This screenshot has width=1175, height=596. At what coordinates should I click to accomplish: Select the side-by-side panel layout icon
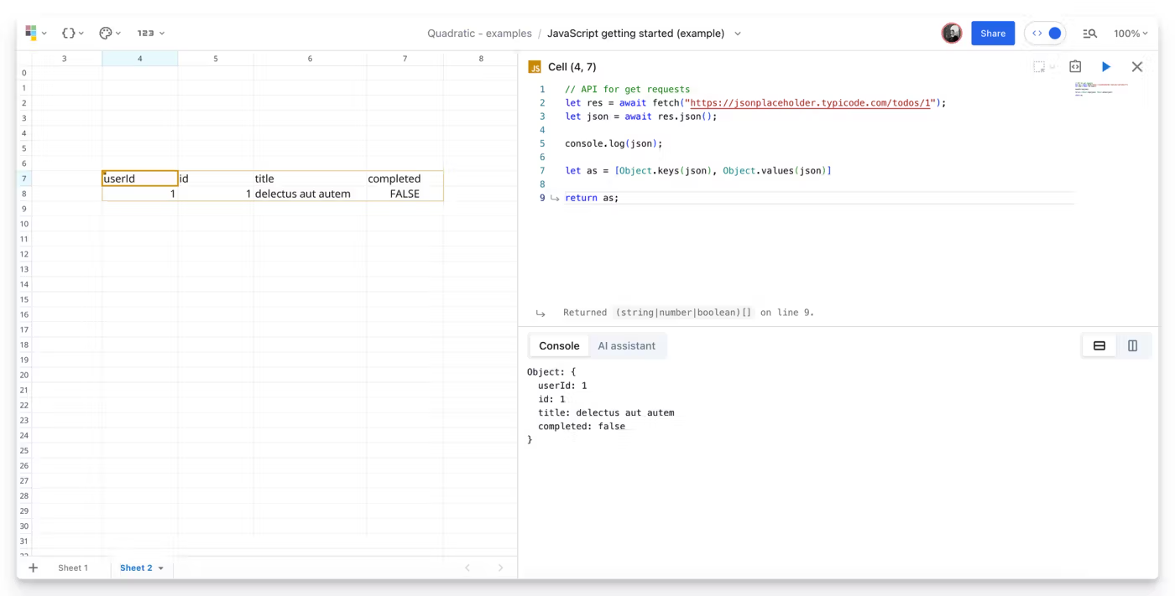pos(1132,345)
